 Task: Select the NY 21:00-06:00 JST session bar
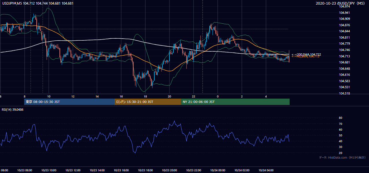(235, 102)
